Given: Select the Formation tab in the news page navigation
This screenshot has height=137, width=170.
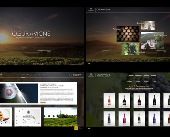Looking at the screenshot, I should 38,75.
